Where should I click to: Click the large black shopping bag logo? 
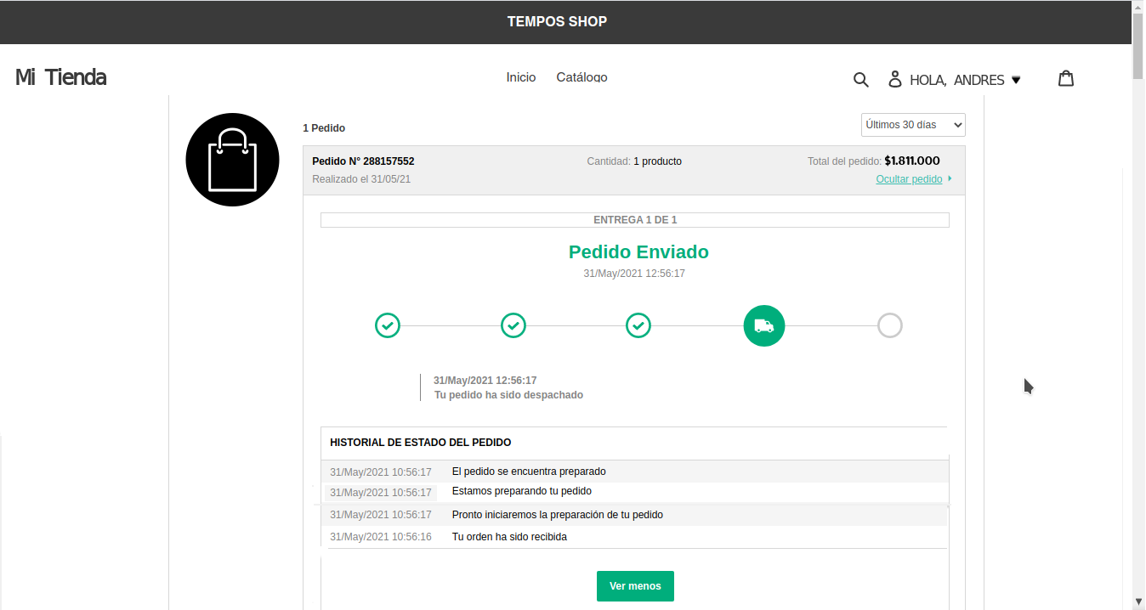[x=232, y=160]
